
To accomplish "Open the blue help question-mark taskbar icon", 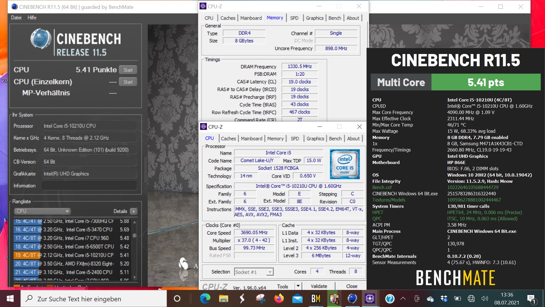I will point(390,299).
